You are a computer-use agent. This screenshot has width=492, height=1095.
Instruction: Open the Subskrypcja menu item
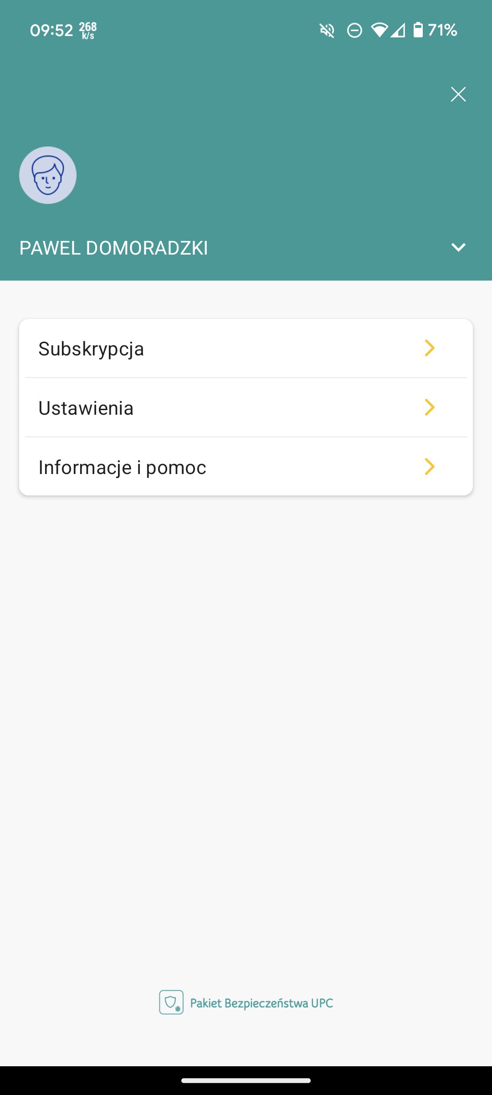pyautogui.click(x=91, y=349)
